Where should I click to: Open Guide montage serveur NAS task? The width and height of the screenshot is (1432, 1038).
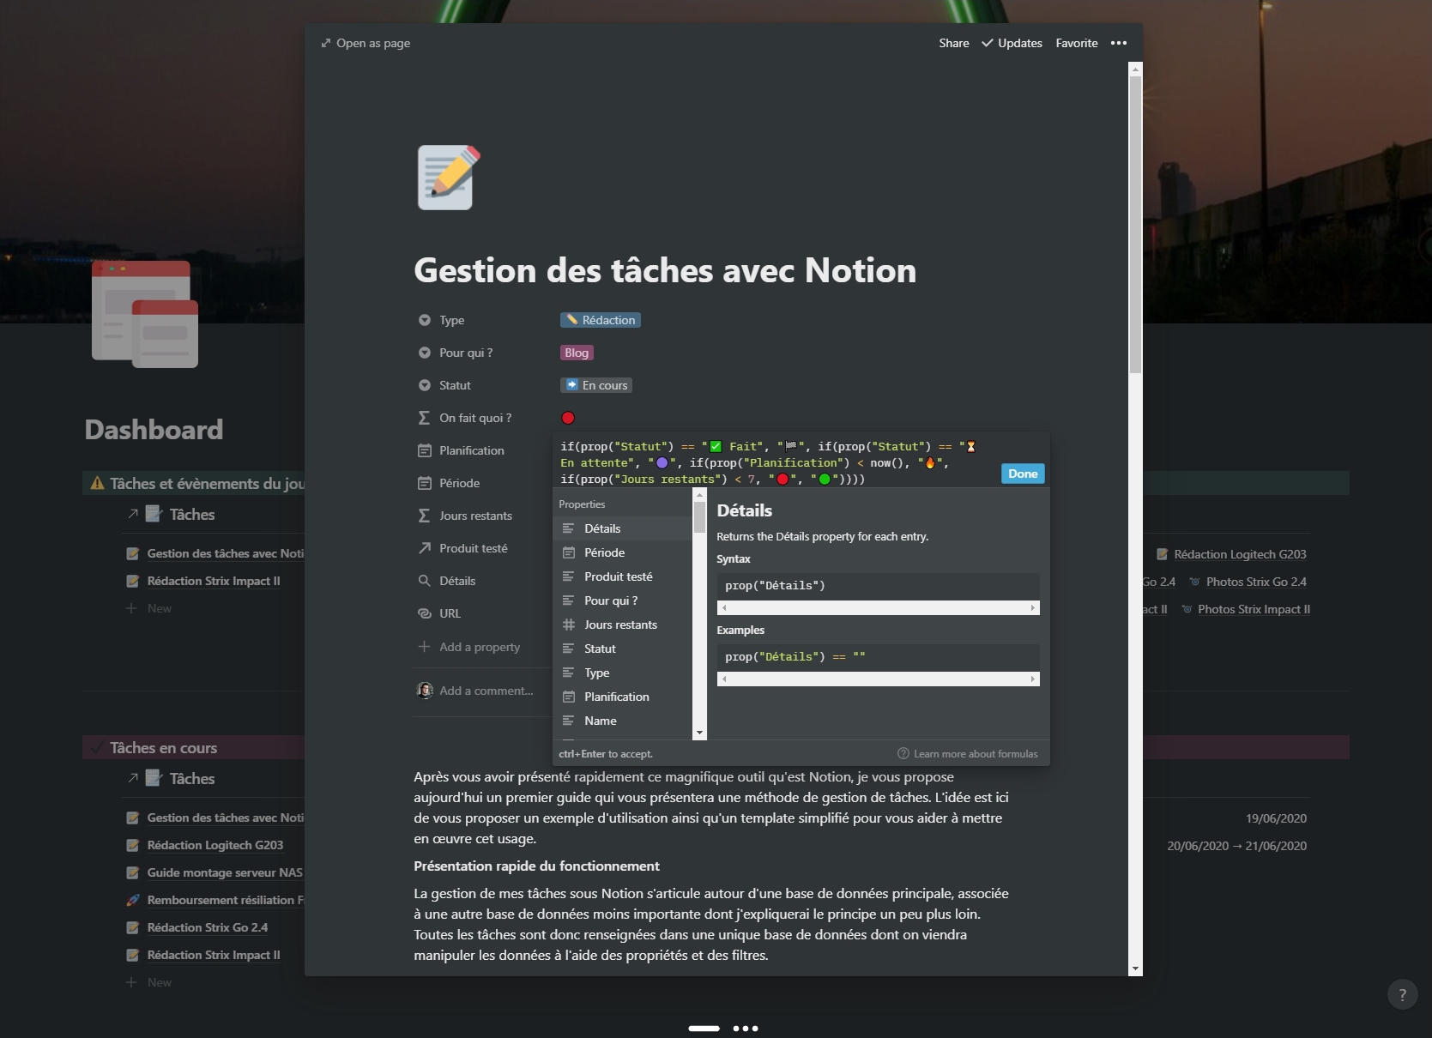pyautogui.click(x=225, y=872)
